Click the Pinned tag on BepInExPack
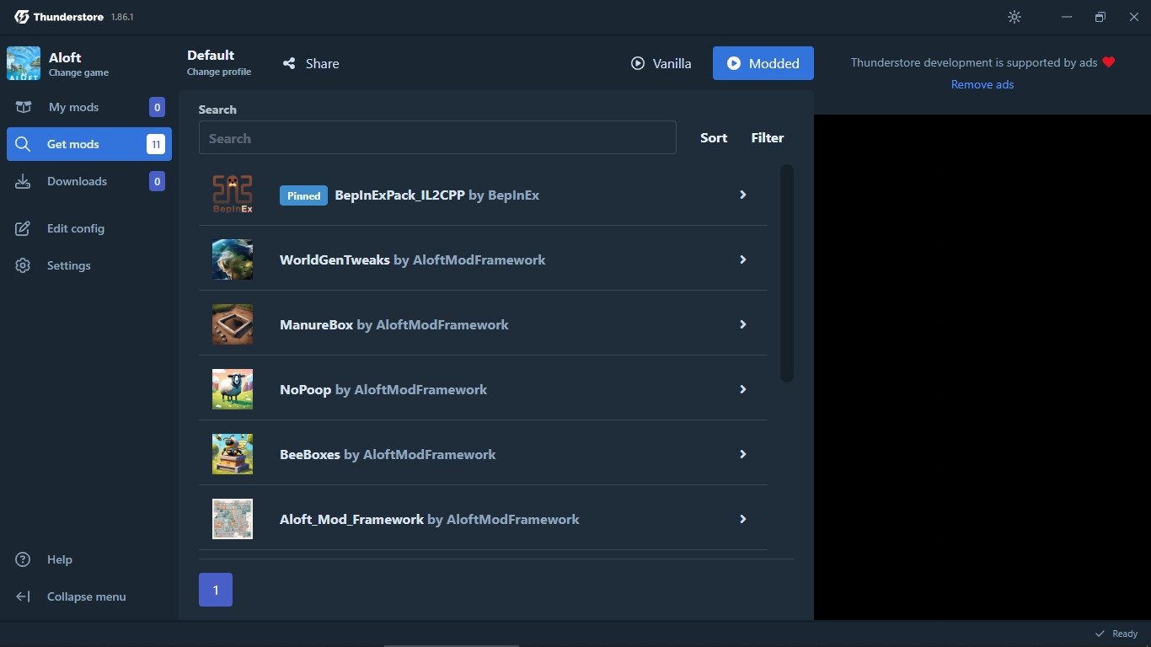 coord(303,195)
